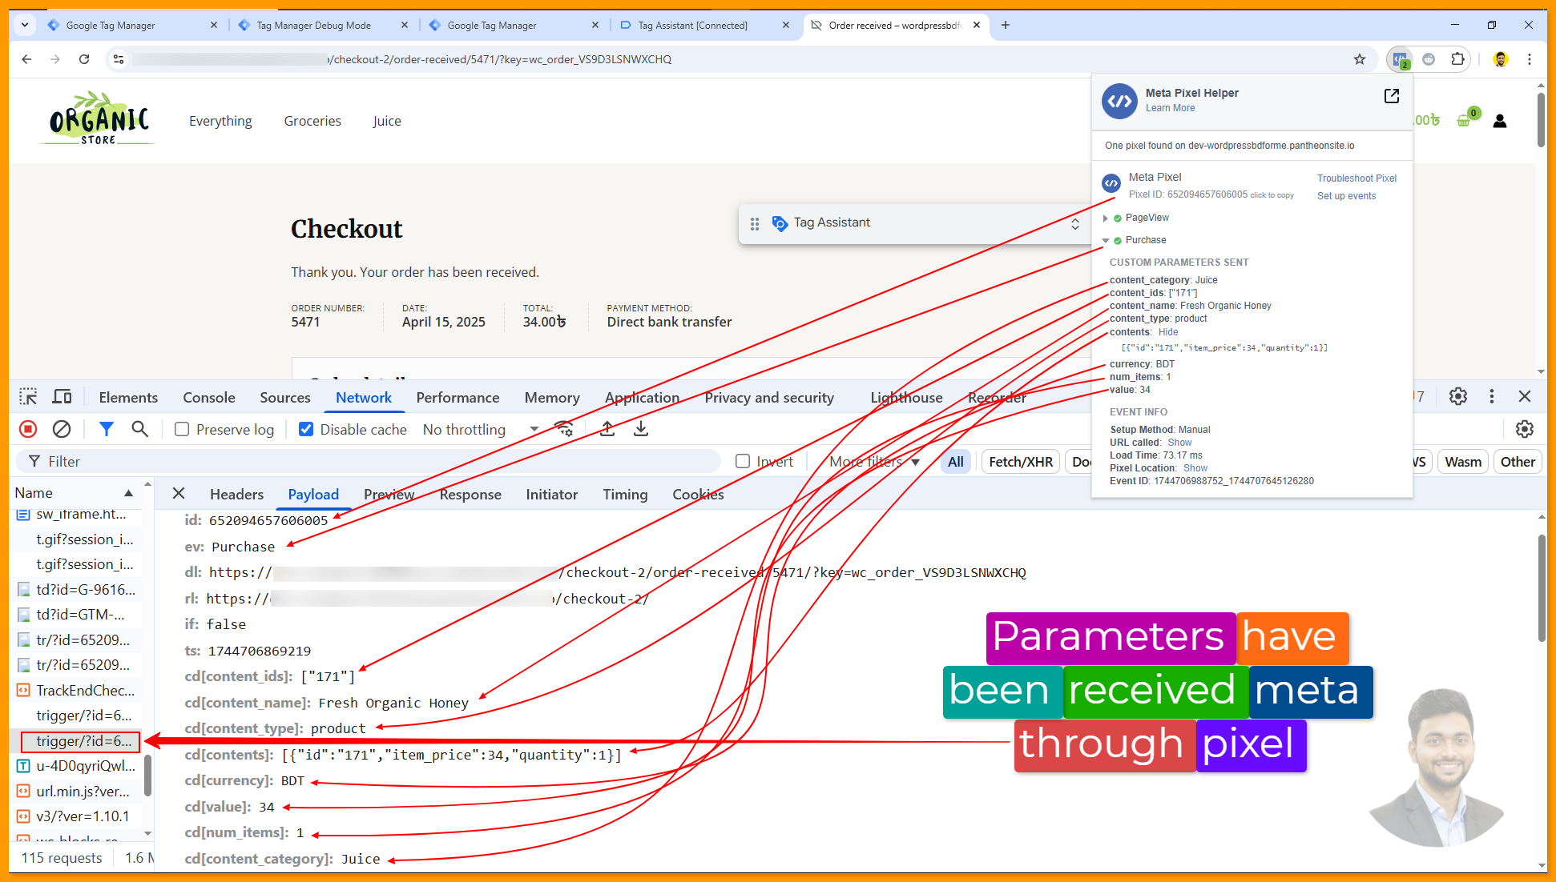Viewport: 1556px width, 882px height.
Task: Expand the PageView event
Action: [x=1106, y=218]
